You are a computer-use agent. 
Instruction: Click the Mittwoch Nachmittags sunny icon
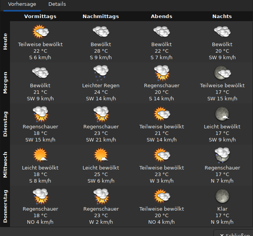[101, 155]
